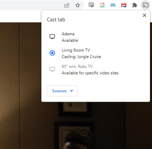Click the Sources dropdown arrow
Image resolution: width=152 pixels, height=149 pixels.
pos(72,91)
